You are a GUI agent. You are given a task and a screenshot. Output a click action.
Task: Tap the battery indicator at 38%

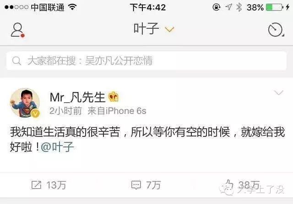pyautogui.click(x=274, y=7)
